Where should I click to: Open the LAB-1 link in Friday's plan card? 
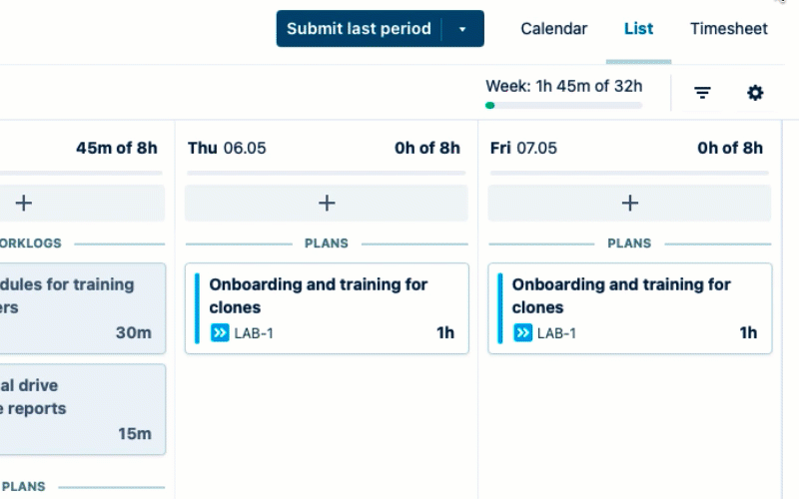[x=556, y=333]
